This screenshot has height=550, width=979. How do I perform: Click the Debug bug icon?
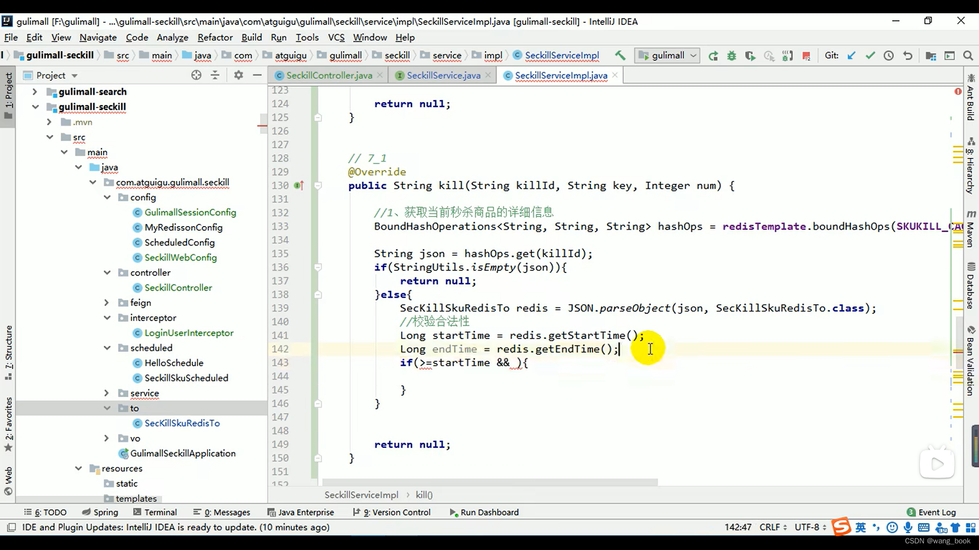[x=732, y=56]
